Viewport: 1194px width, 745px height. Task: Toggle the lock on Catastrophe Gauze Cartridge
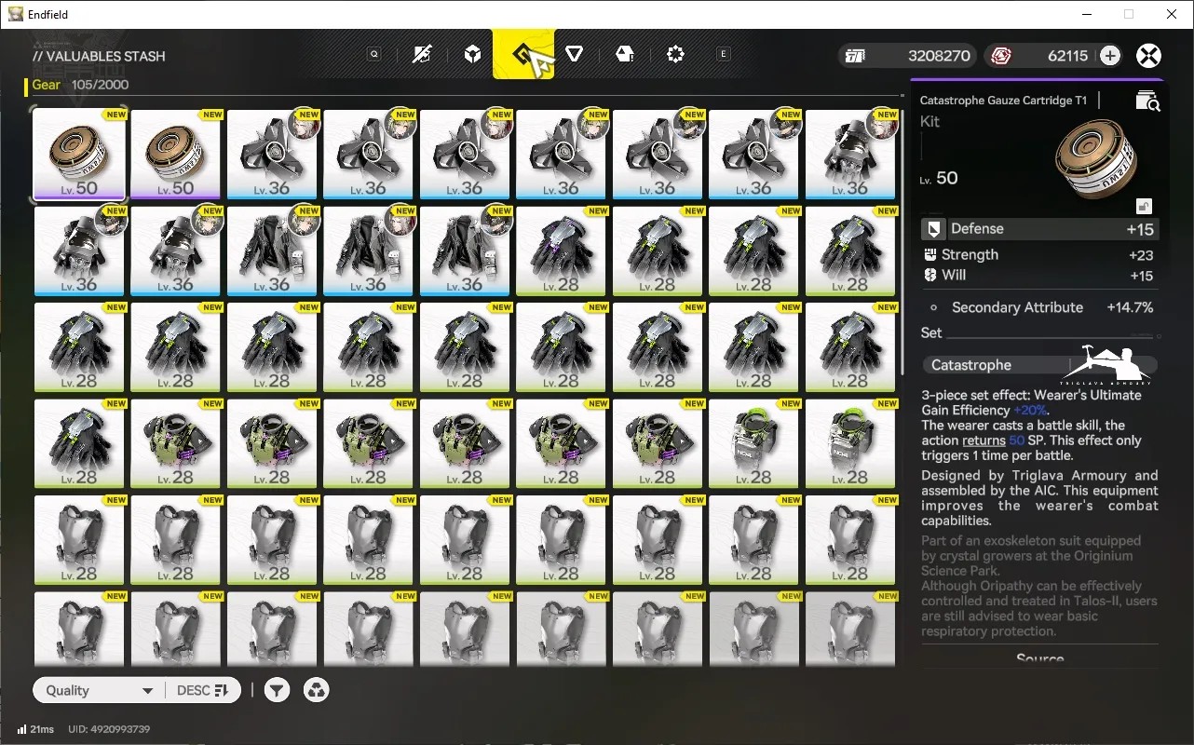(x=1144, y=206)
